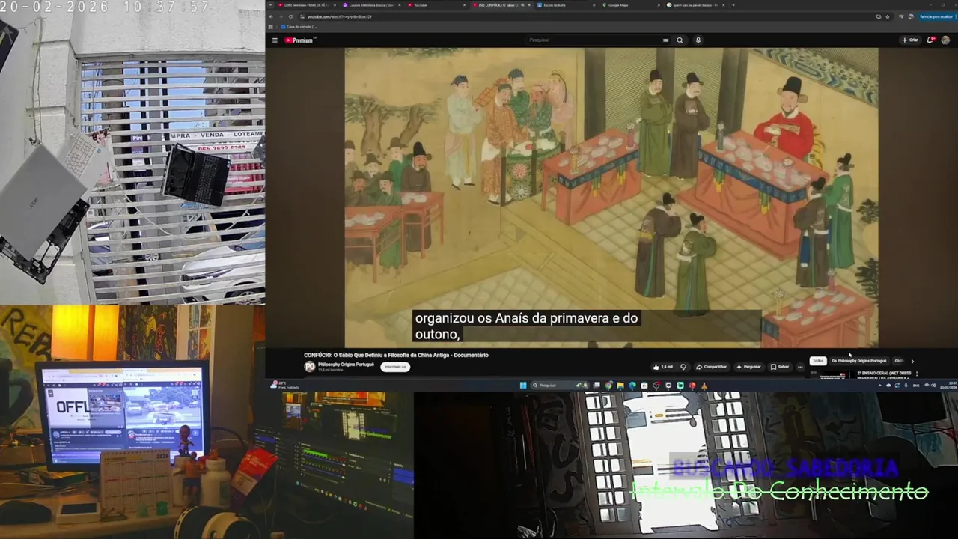Open Caixa de entrada bookmark

coord(299,26)
